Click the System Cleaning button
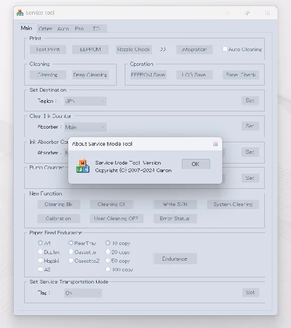The height and width of the screenshot is (328, 291). pyautogui.click(x=233, y=204)
